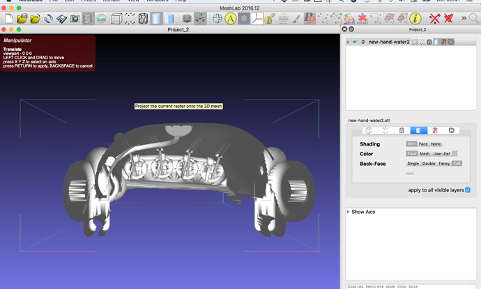Open points tab in render panel
The width and height of the screenshot is (481, 289).
coord(385,130)
